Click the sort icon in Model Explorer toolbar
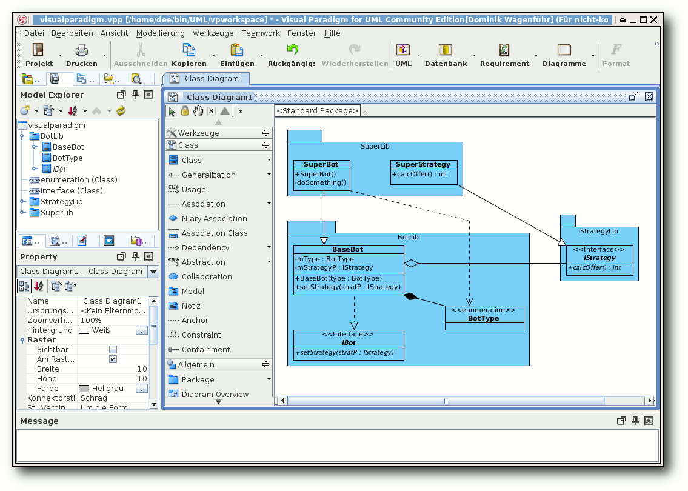Screen dimensions: 688x491 pos(73,111)
